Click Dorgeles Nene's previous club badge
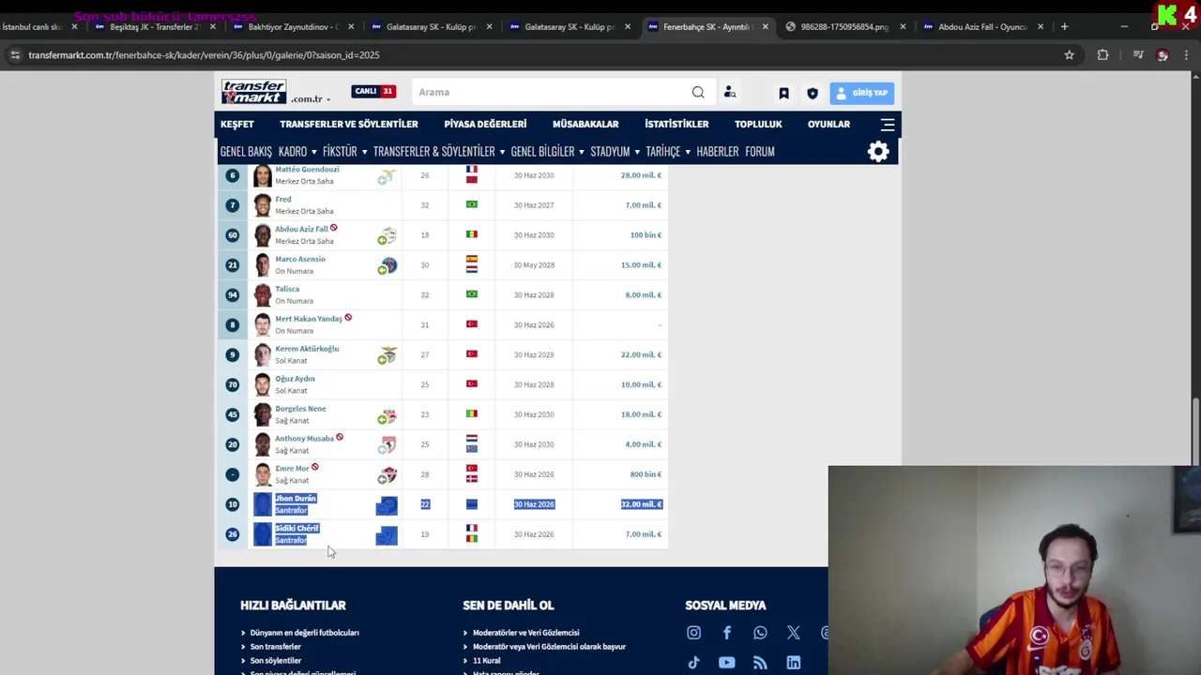This screenshot has width=1201, height=675. coord(387,415)
